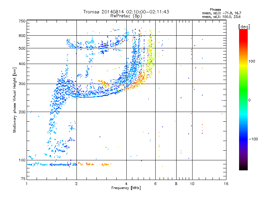Image resolution: width=266 pixels, height=200 pixels.
Task: Click the y-axis tick label '600'
Action: [x=22, y=36]
